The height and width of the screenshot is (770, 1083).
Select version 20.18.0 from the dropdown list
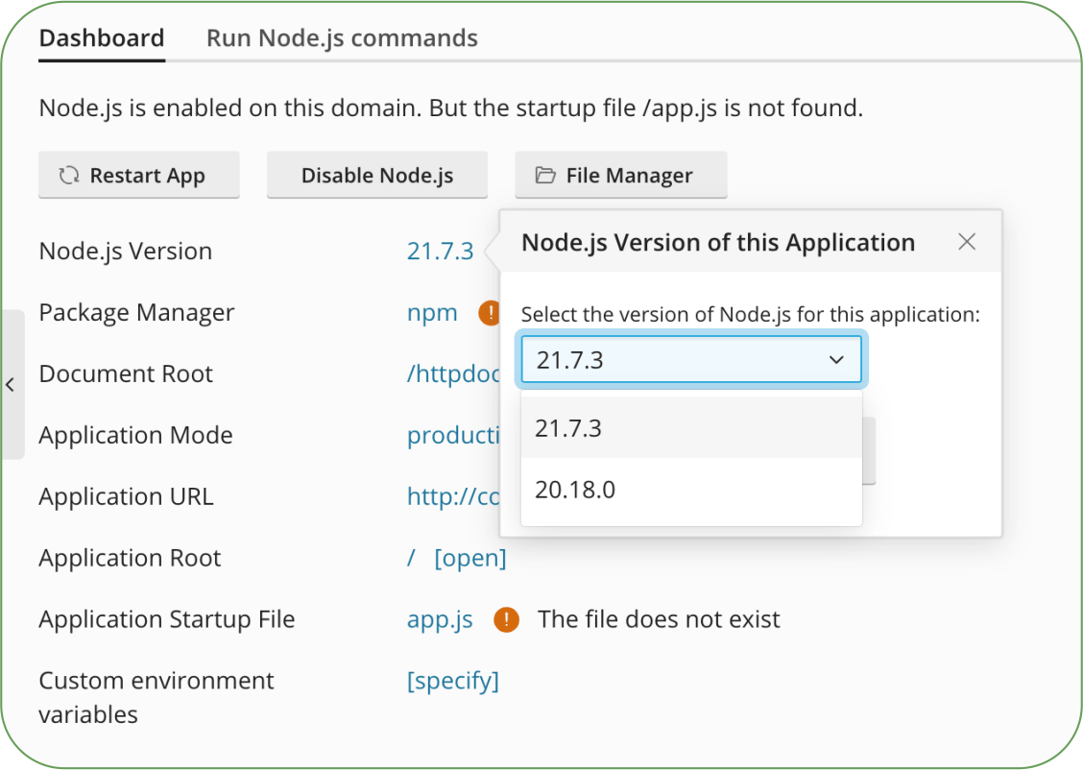tap(691, 490)
